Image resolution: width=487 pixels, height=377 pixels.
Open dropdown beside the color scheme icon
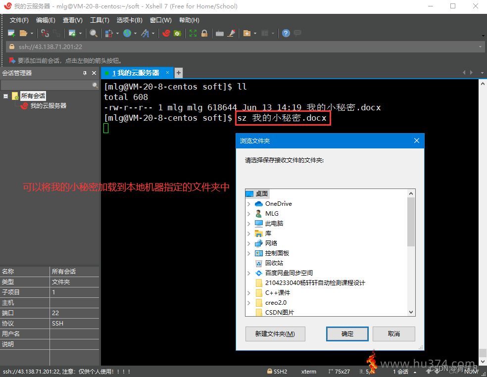click(117, 33)
